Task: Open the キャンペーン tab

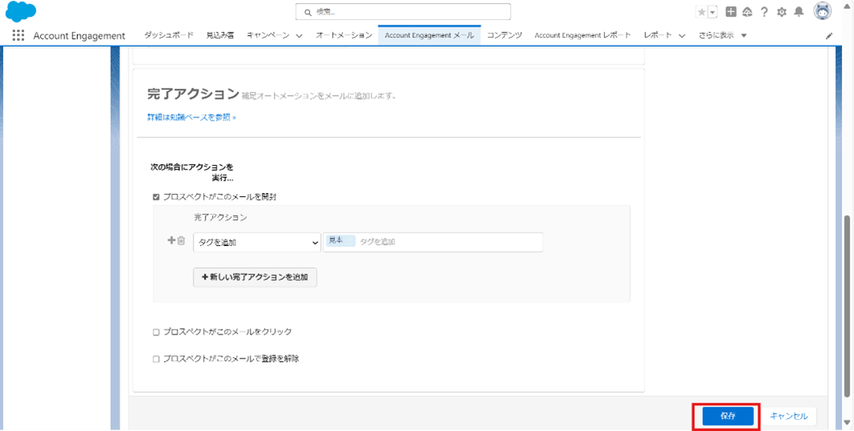Action: click(x=268, y=35)
